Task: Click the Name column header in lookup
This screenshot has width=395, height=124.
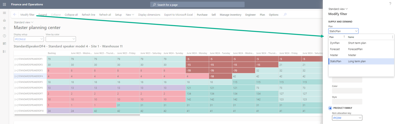Action: click(x=351, y=37)
